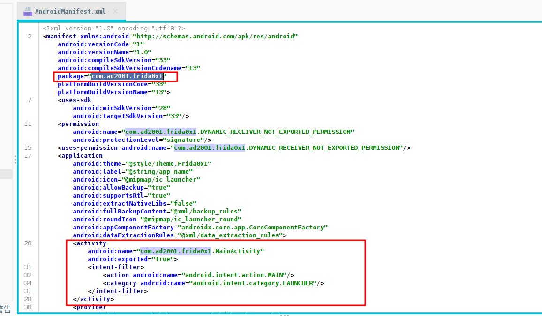This screenshot has height=316, width=542.
Task: Click the @mipmap/ic_launcher_round value
Action: [x=191, y=219]
